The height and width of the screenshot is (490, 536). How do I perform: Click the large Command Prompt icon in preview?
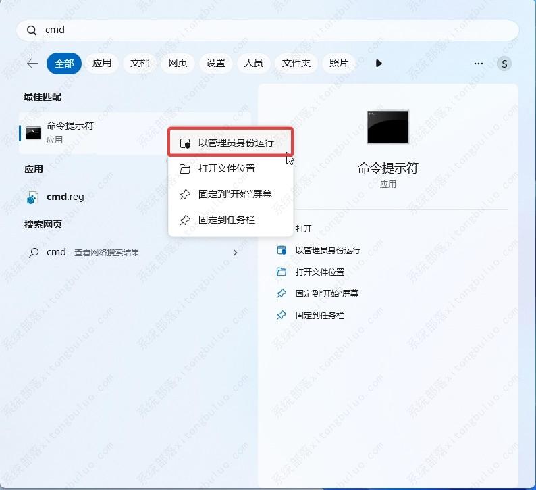387,126
